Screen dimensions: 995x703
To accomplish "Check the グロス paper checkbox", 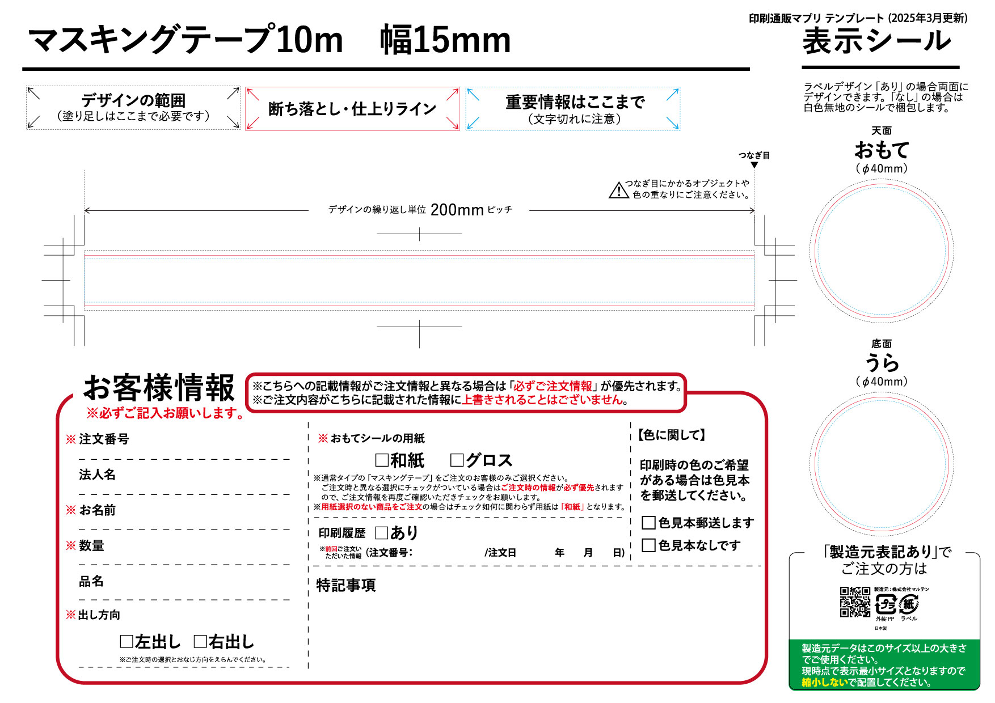I will 457,460.
